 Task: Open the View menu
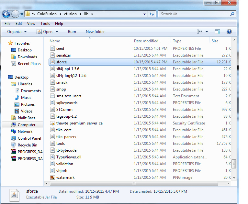31,24
